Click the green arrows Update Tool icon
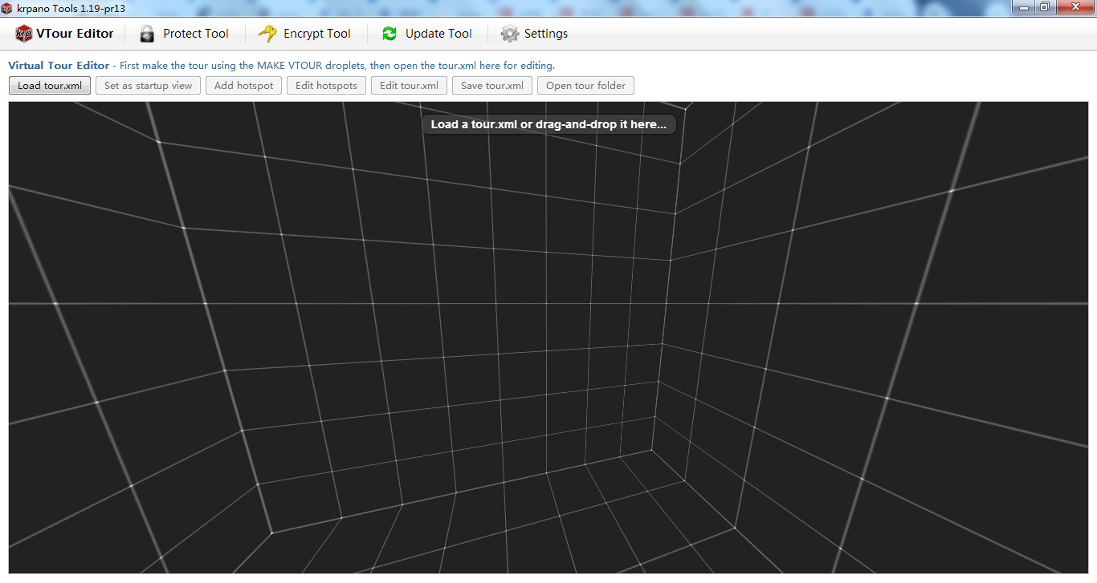Viewport: 1097px width, 583px height. click(389, 34)
